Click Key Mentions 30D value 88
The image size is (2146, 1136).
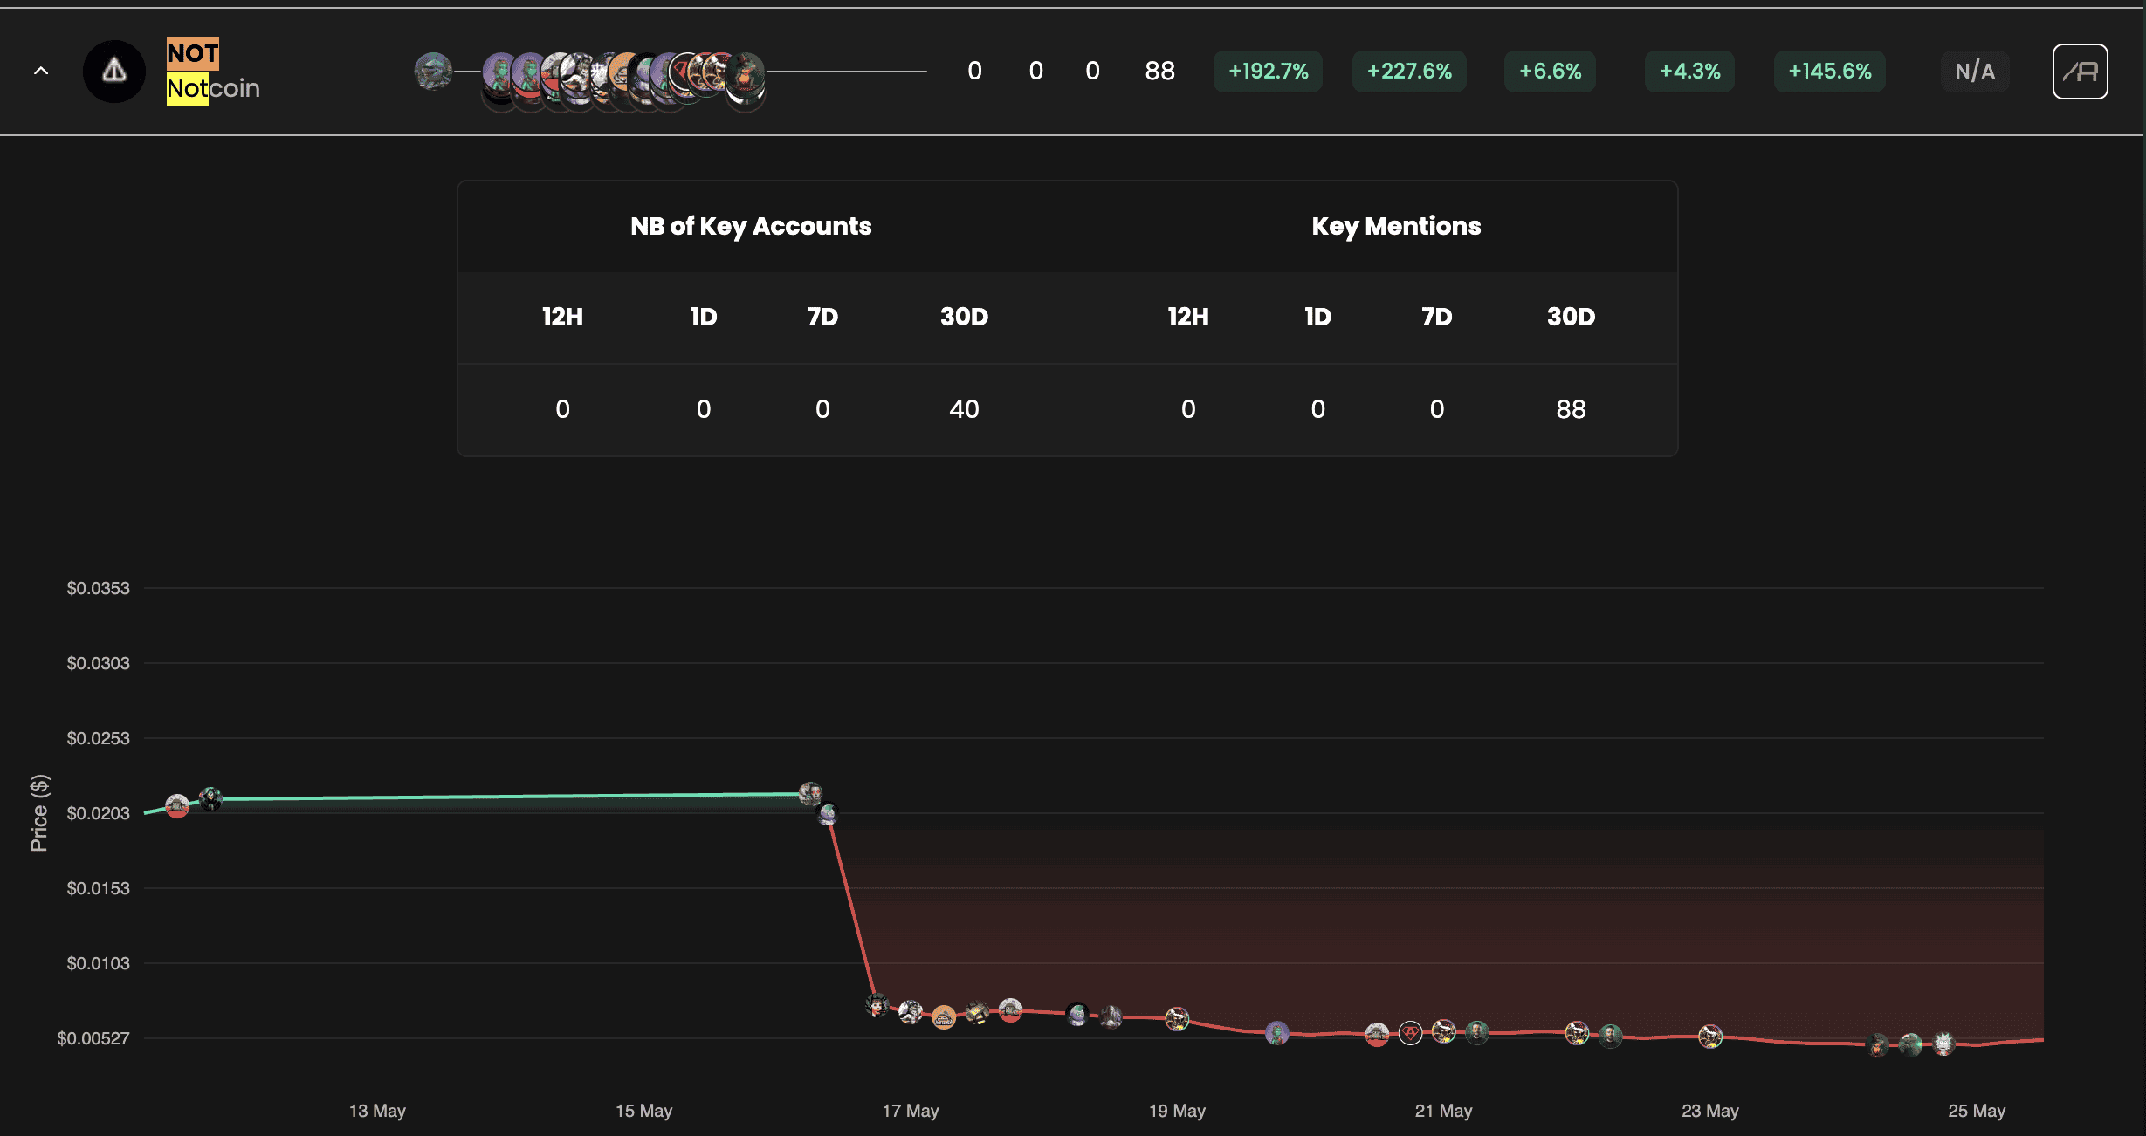(1570, 409)
